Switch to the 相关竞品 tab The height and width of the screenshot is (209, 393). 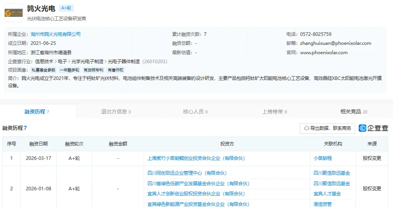click(x=354, y=112)
